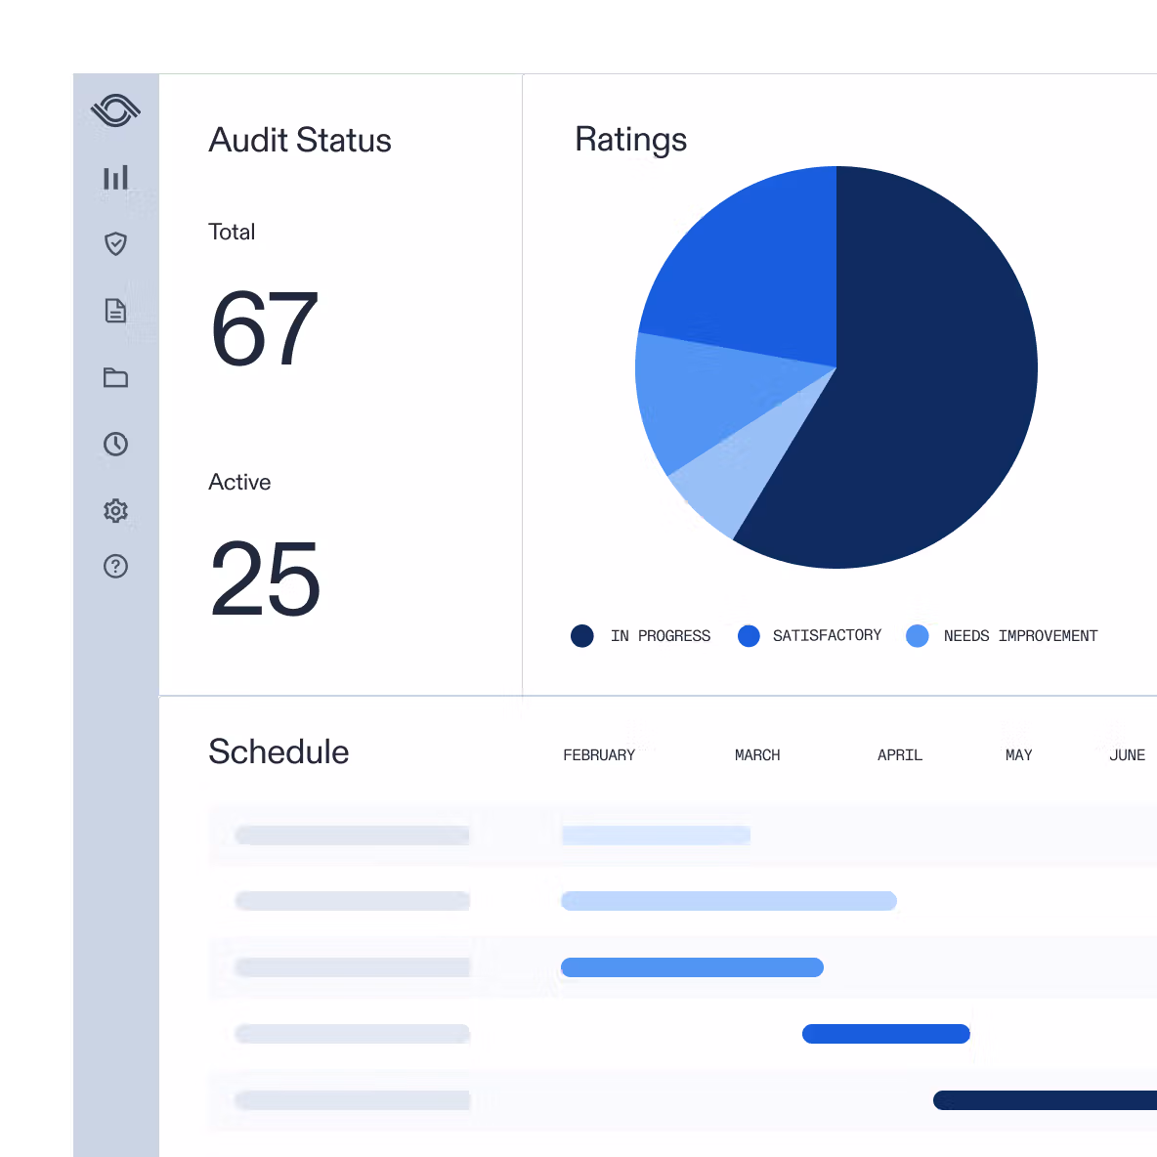The width and height of the screenshot is (1157, 1157).
Task: Open the folder icon in the sidebar
Action: tap(116, 378)
